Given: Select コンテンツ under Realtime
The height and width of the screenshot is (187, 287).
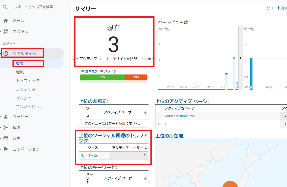Looking at the screenshot, I should point(26,89).
